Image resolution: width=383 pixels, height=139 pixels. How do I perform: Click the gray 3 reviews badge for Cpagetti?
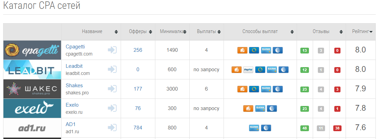pyautogui.click(x=321, y=51)
